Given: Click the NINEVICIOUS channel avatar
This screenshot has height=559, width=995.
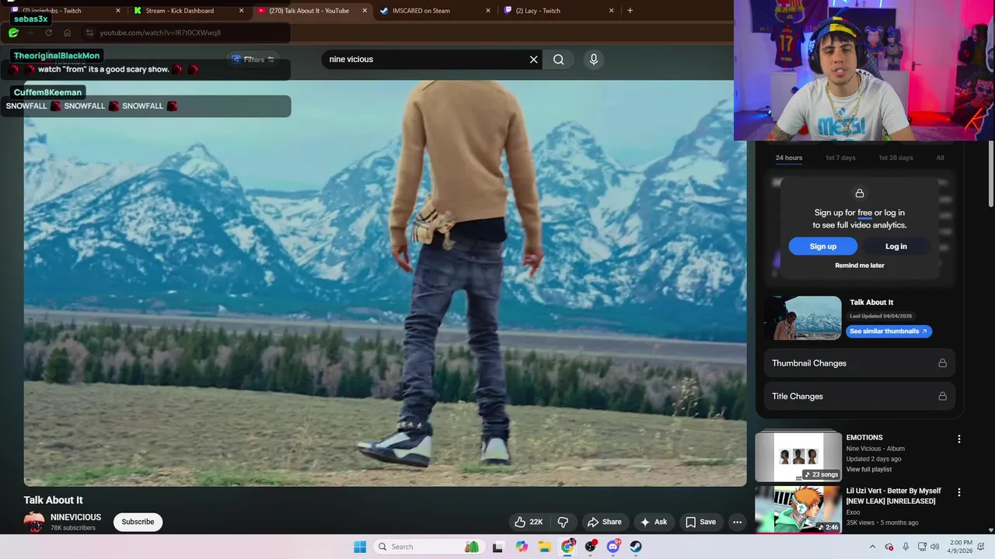Looking at the screenshot, I should 34,522.
